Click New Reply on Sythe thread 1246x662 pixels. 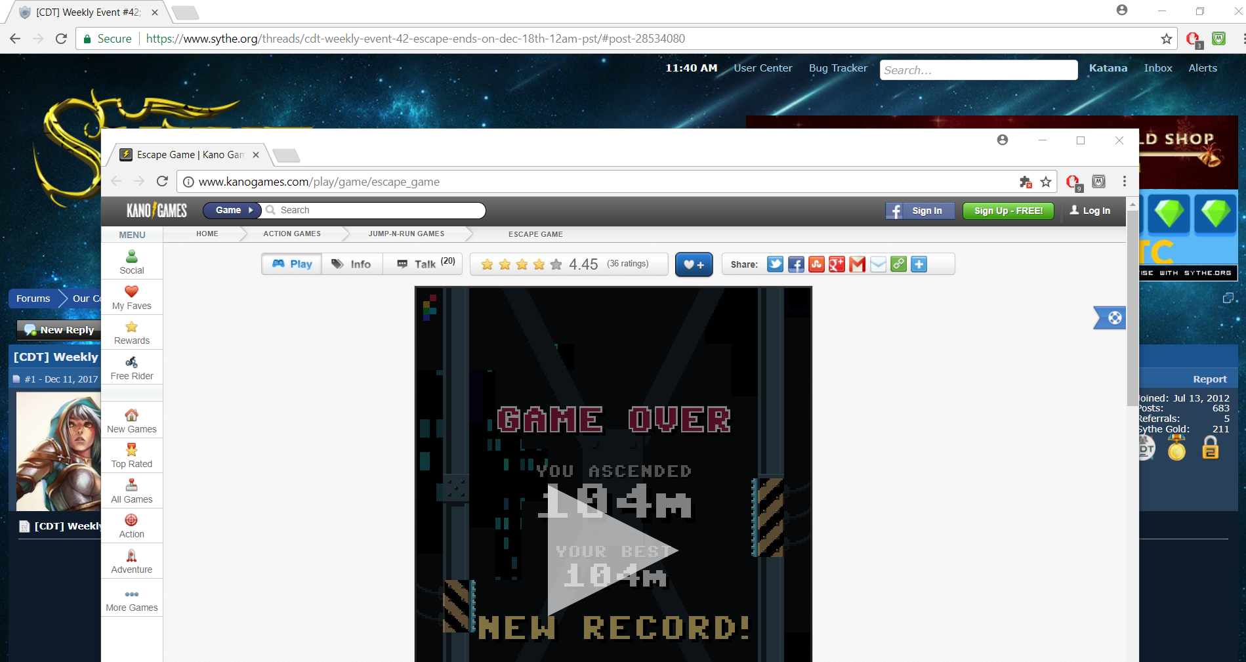[59, 330]
